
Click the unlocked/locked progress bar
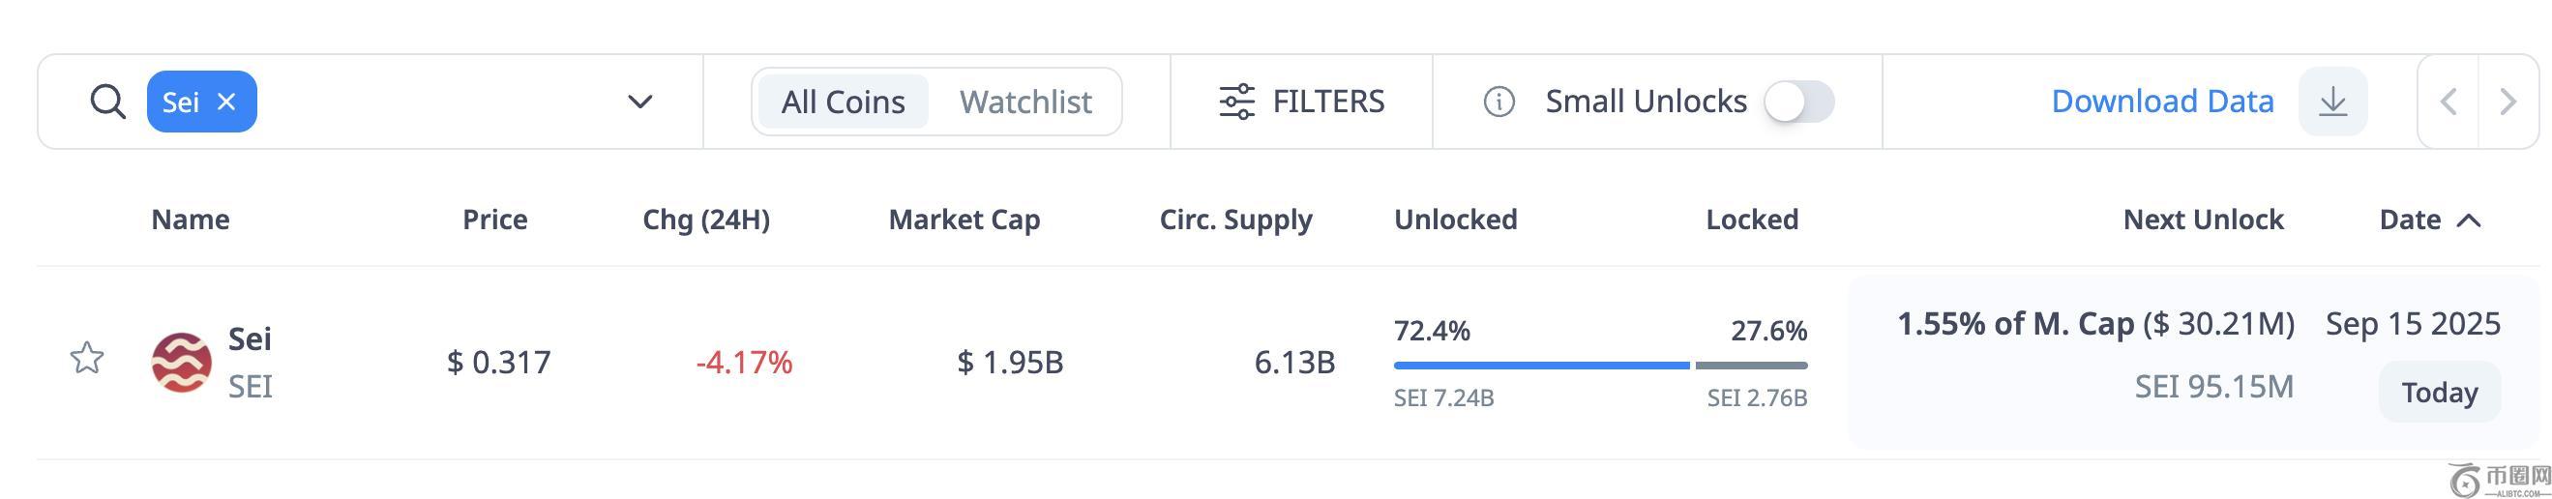1600,366
